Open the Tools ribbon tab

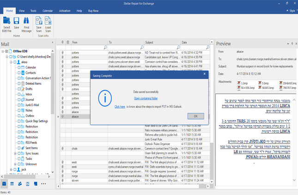[x=33, y=11]
